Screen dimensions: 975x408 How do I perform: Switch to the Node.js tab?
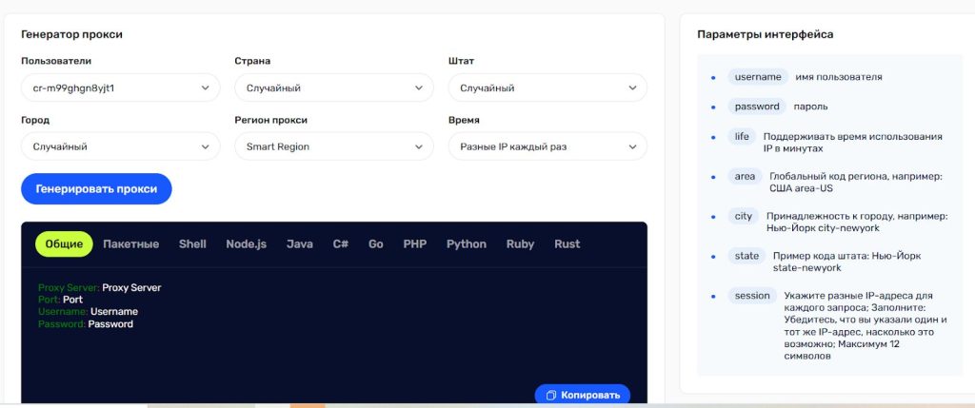246,244
